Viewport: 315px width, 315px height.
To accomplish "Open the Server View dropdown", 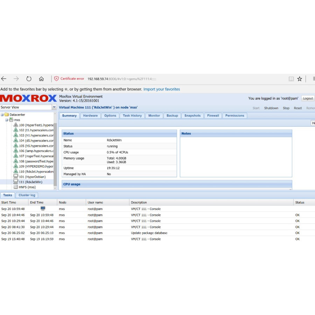I will 54,107.
